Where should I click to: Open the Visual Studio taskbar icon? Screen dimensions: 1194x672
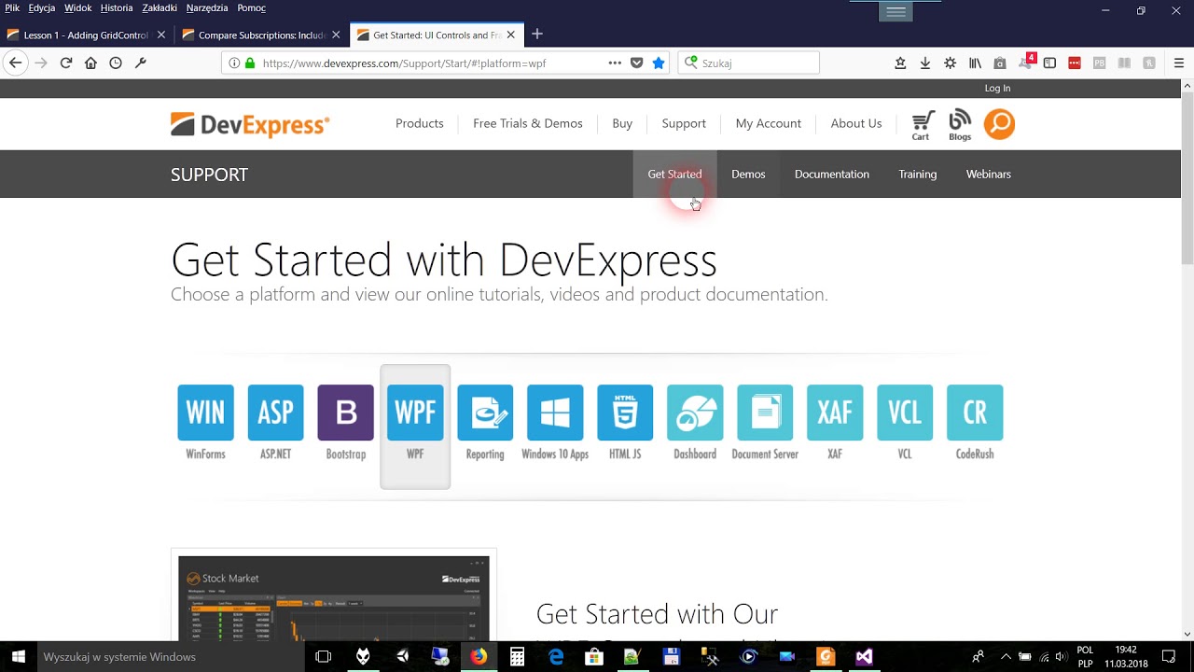(865, 657)
